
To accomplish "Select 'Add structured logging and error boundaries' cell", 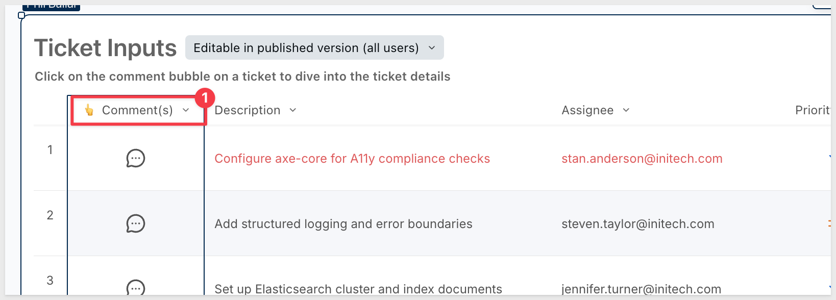I will pos(343,224).
